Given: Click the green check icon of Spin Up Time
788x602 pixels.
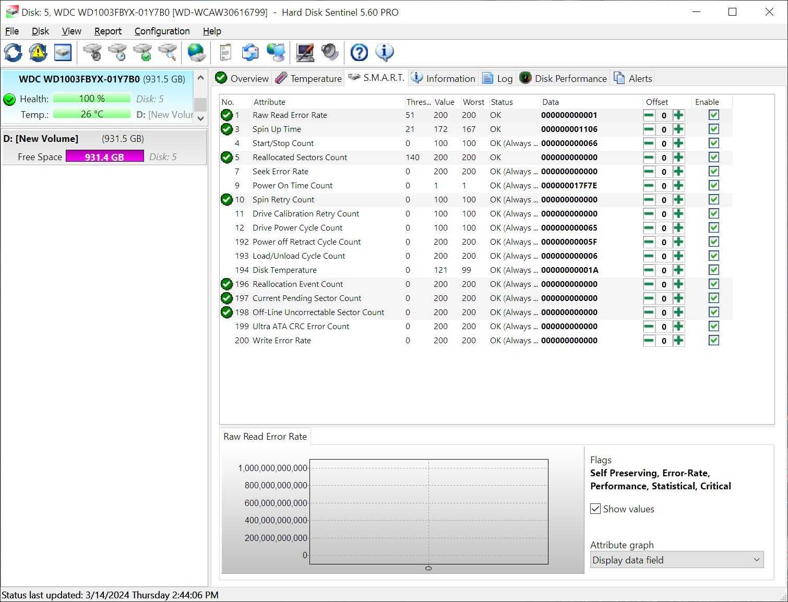Looking at the screenshot, I should 226,129.
